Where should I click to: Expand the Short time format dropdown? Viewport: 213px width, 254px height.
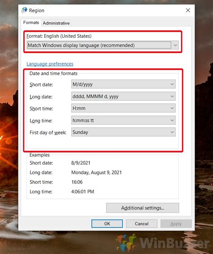pyautogui.click(x=123, y=108)
